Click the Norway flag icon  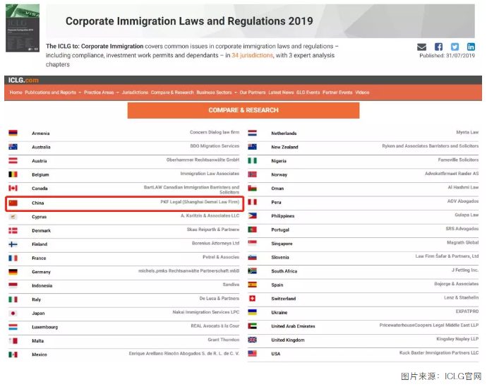[252, 174]
